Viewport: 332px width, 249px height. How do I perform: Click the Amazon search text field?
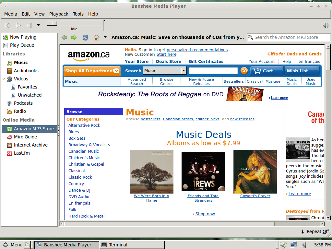coord(213,70)
